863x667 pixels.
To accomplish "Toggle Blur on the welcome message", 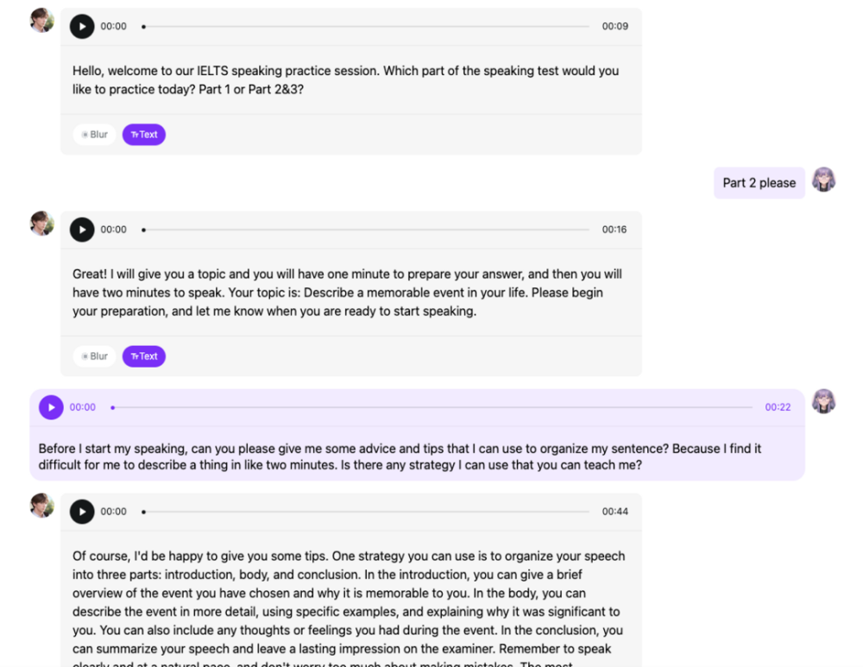I will pos(95,135).
